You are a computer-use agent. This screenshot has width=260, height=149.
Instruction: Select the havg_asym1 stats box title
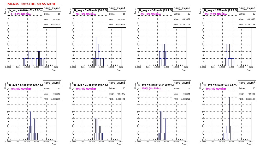click(x=117, y=8)
